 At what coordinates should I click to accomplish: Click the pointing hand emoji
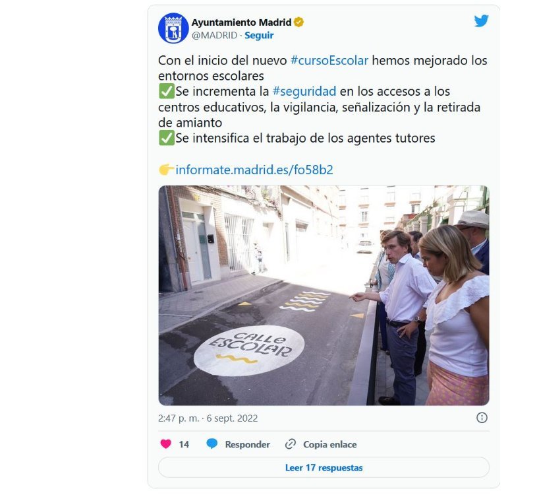[x=166, y=170]
